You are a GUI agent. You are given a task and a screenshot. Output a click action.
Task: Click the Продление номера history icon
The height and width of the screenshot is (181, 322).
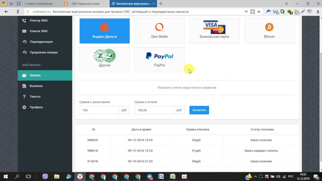tap(24, 52)
